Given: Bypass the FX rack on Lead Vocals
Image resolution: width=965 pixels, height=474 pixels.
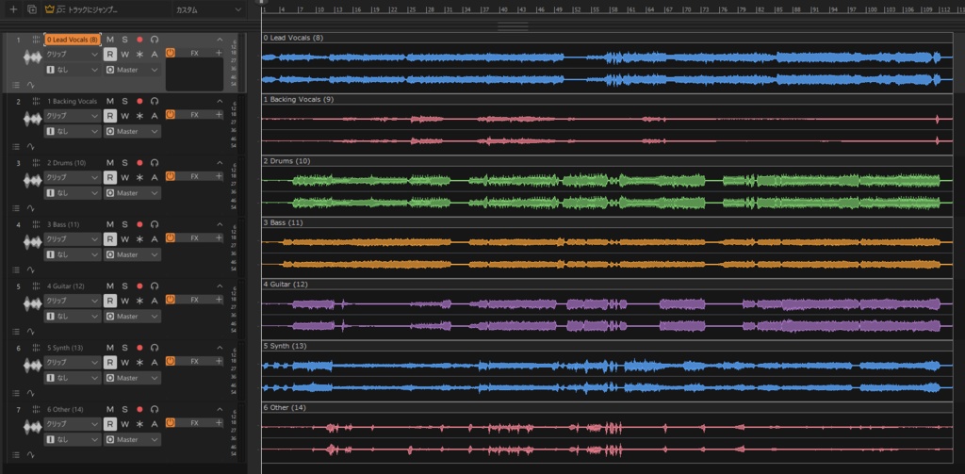Looking at the screenshot, I should click(x=171, y=53).
